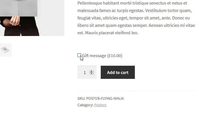Click the SKU value POSTER-FLYING-NINJA

click(x=105, y=99)
